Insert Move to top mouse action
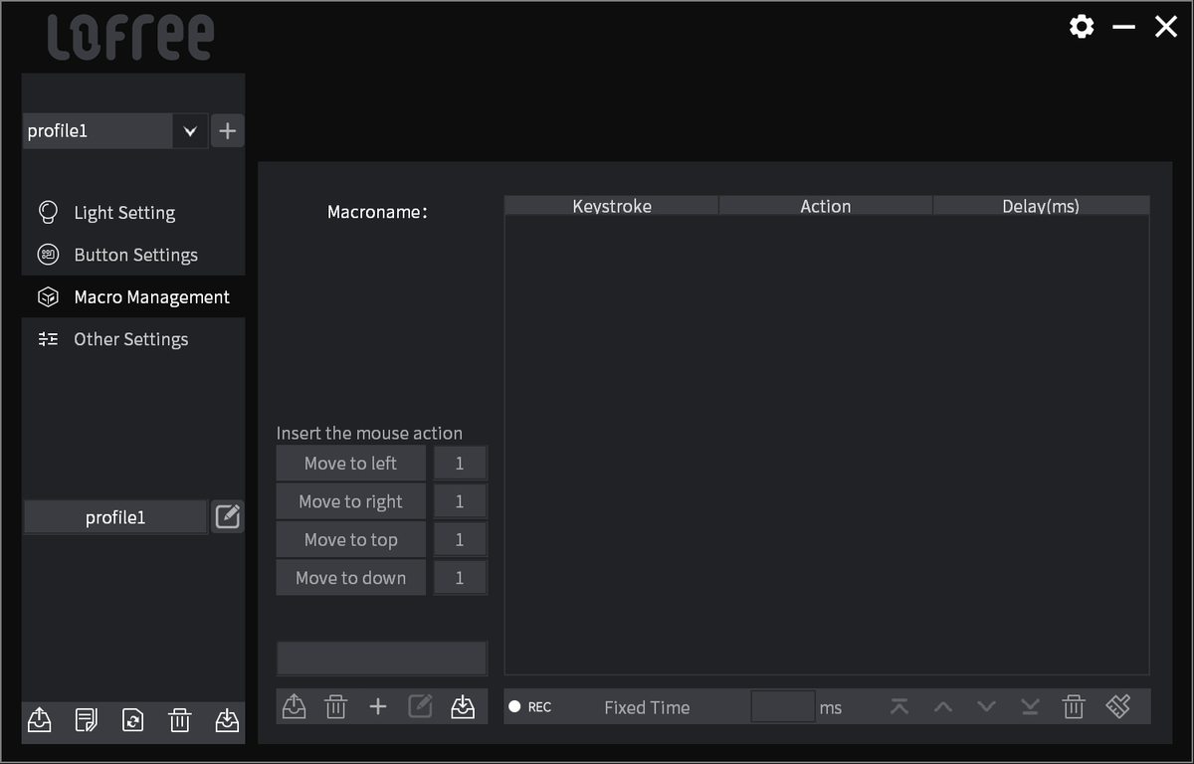The width and height of the screenshot is (1194, 764). point(350,539)
